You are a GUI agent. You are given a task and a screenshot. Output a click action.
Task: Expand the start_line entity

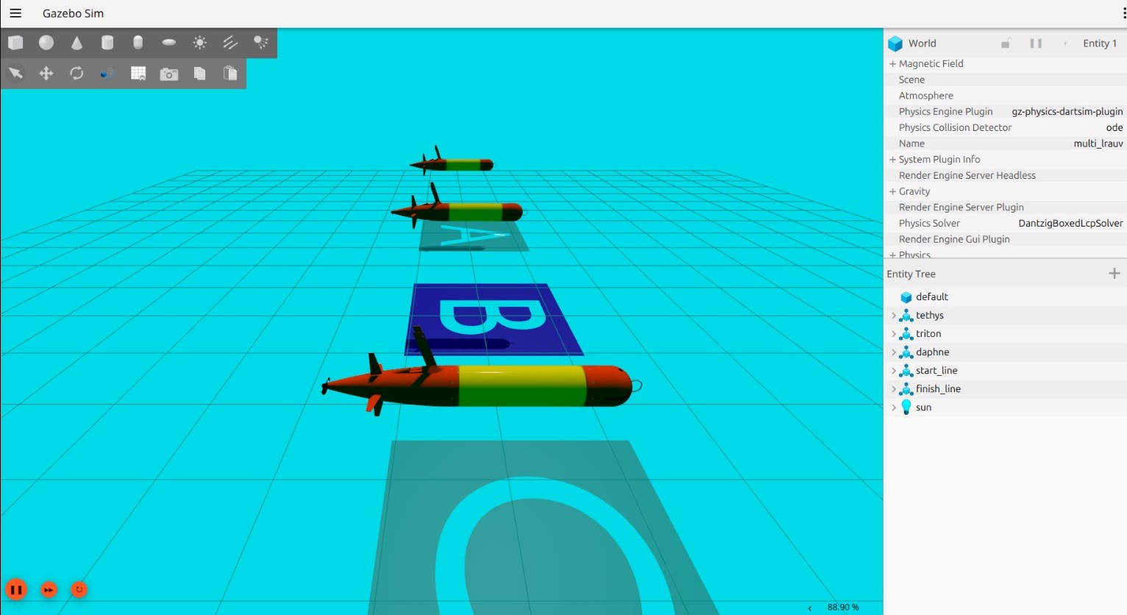(893, 371)
